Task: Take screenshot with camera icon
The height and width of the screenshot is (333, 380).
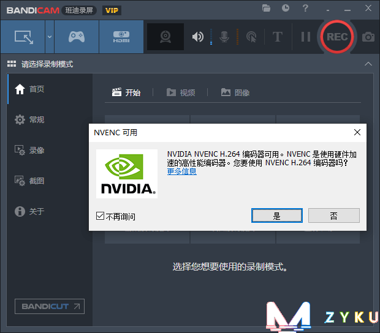Action: [368, 37]
